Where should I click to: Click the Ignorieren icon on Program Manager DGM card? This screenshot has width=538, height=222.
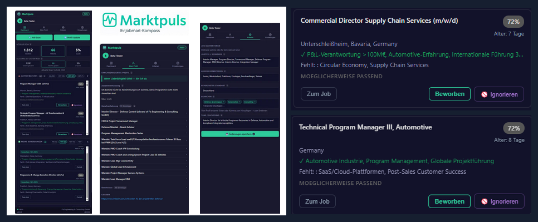coord(72,105)
